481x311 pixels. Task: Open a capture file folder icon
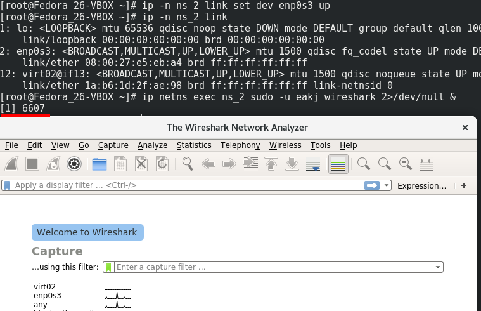tap(99, 164)
